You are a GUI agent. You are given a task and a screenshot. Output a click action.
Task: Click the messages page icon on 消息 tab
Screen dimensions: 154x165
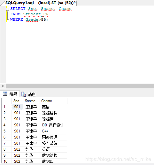[24, 94]
